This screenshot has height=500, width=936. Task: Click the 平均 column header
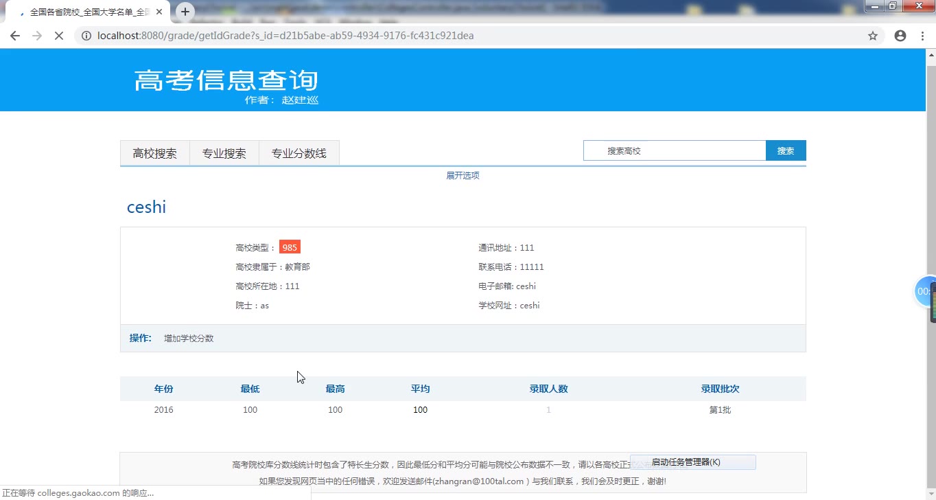pos(420,389)
